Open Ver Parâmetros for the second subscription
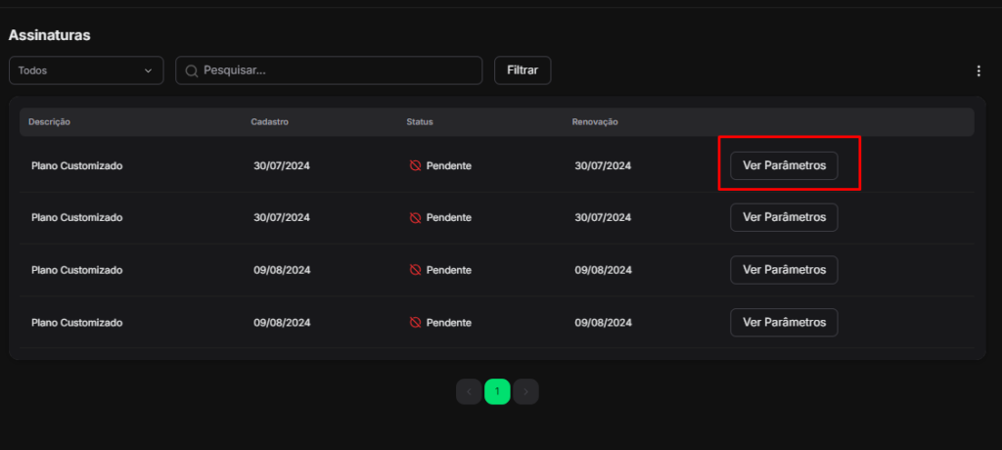This screenshot has width=1002, height=450. (784, 217)
